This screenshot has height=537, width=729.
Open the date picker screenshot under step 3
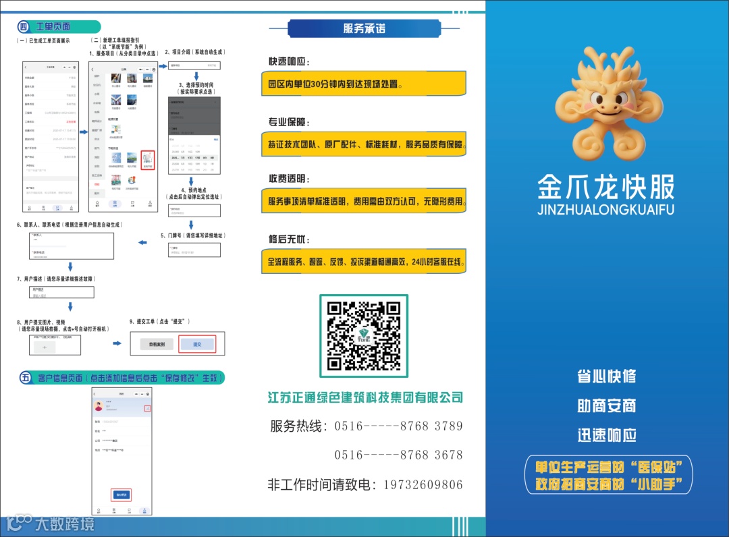(x=194, y=135)
